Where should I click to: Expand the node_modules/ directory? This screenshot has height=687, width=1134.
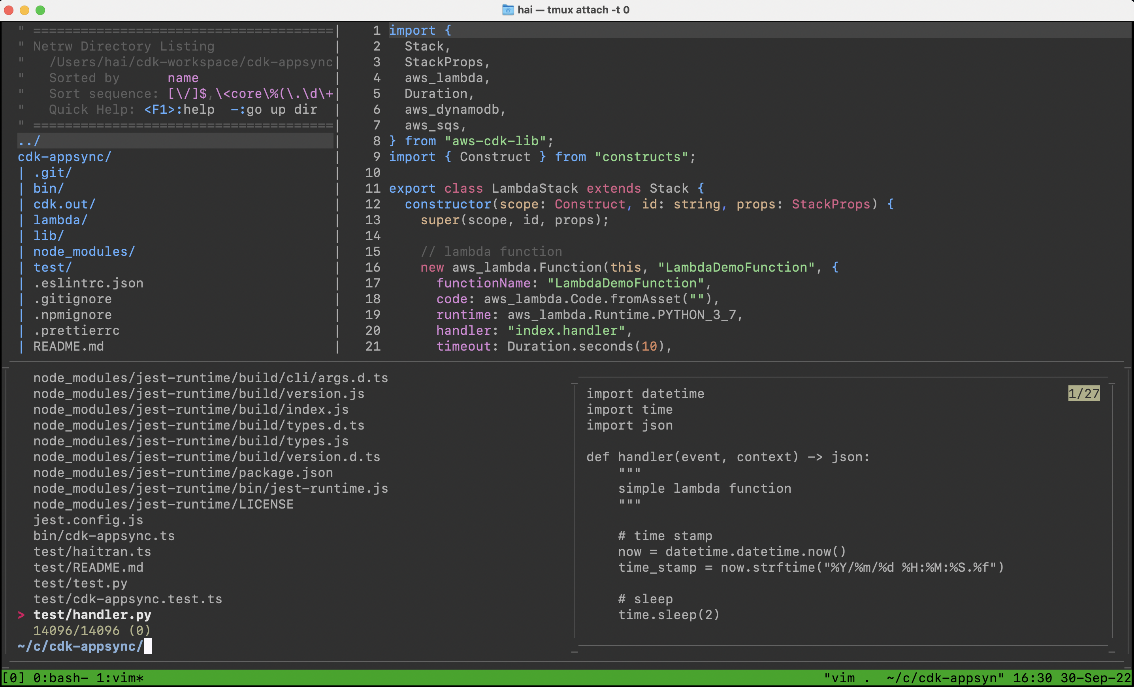[x=84, y=252]
